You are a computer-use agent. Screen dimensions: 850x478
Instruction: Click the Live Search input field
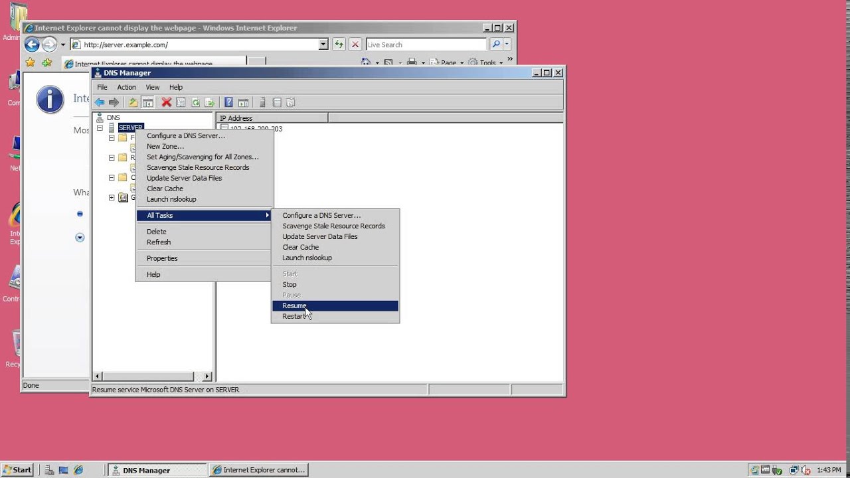pos(426,44)
